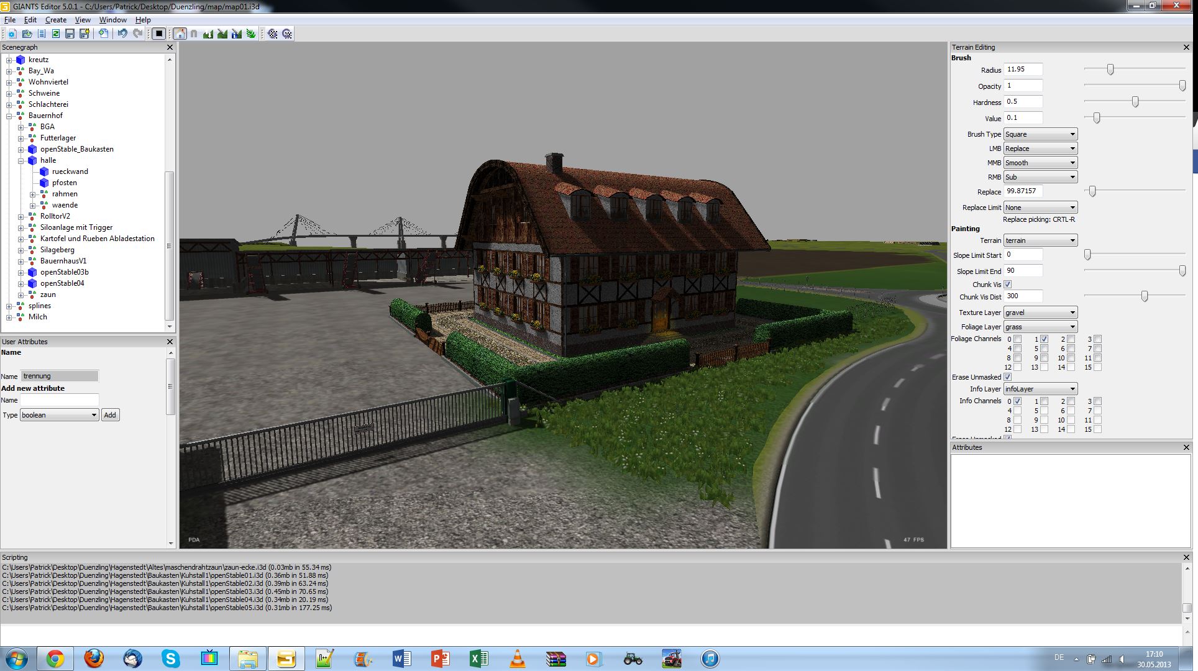Toggle the house navigation mode icon
Viewport: 1198px width, 671px height.
pyautogui.click(x=180, y=34)
